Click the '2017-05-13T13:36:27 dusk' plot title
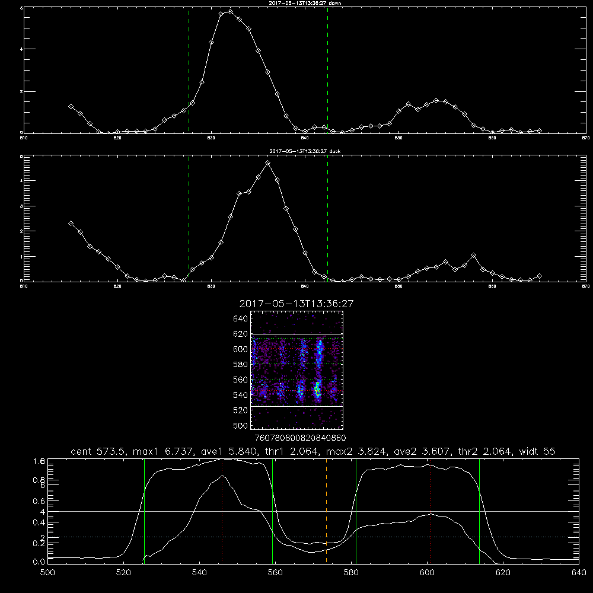Screen dimensions: 593x593 [305, 151]
